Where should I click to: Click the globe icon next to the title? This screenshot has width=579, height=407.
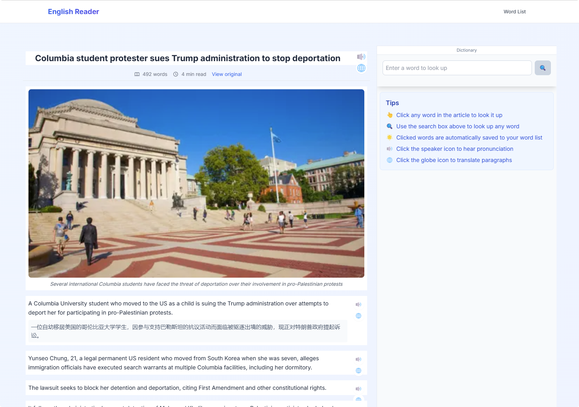[361, 68]
